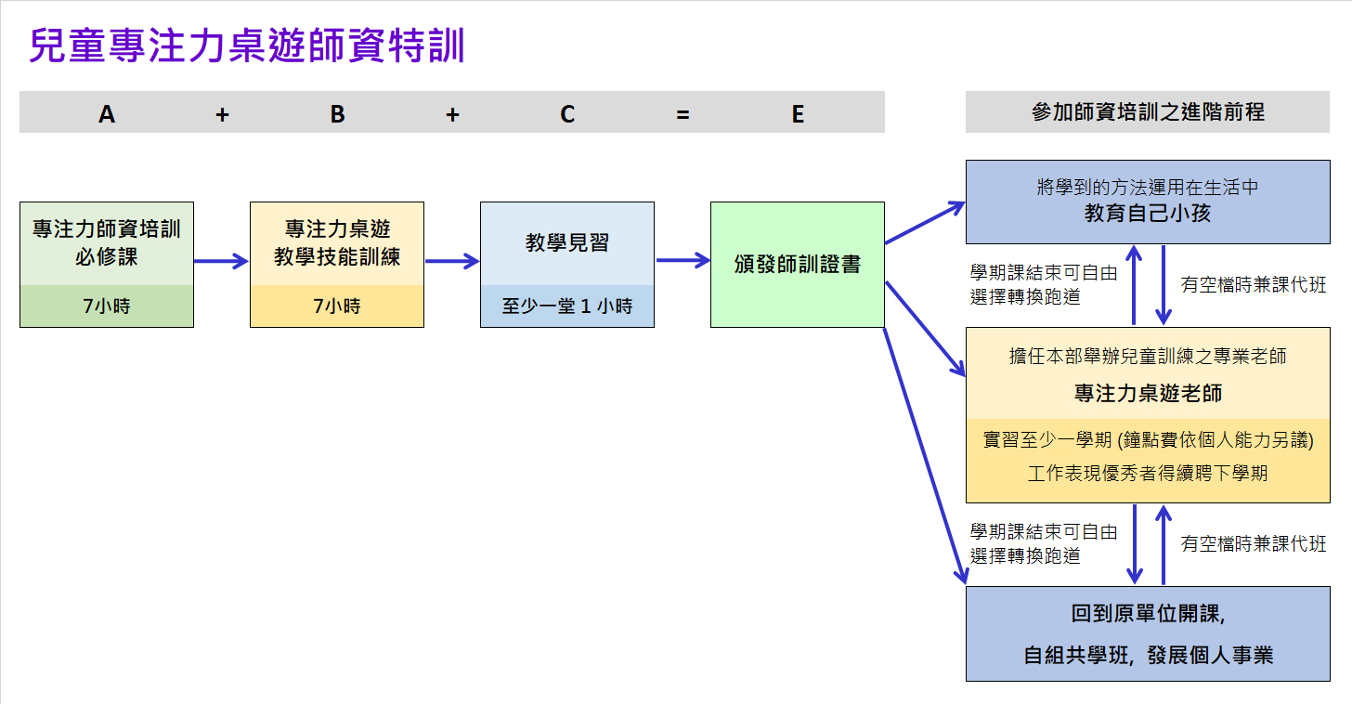Click the plus sign between A and B
Image resolution: width=1352 pixels, height=704 pixels.
[222, 114]
